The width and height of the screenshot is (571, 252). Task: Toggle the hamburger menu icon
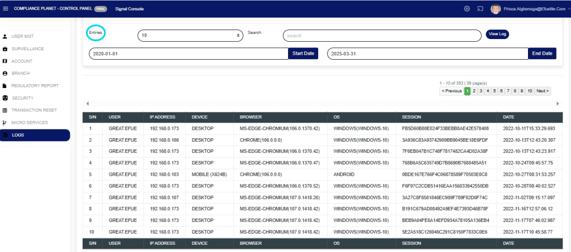[6, 9]
